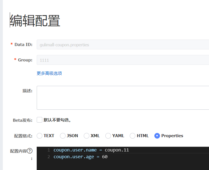Screen dimensions: 209x170
Task: Click the Group label
Action: (x=25, y=60)
